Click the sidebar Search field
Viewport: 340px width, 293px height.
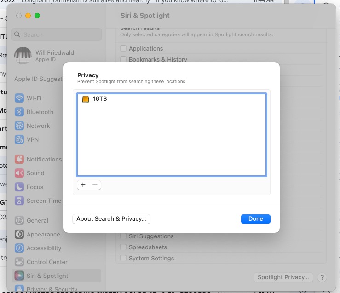click(x=57, y=34)
